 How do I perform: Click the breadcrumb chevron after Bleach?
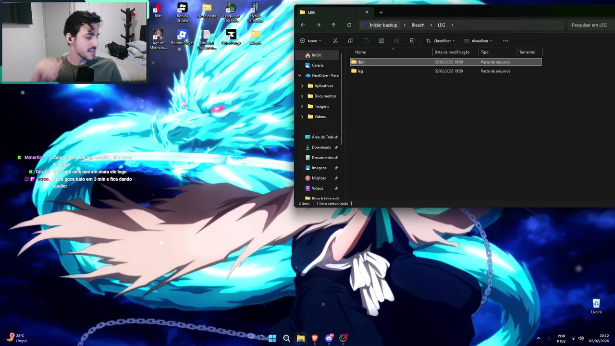coord(431,25)
